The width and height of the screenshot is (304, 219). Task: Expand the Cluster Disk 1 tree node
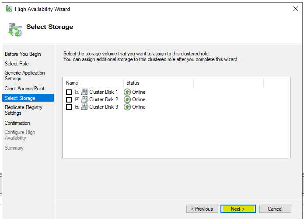click(77, 92)
